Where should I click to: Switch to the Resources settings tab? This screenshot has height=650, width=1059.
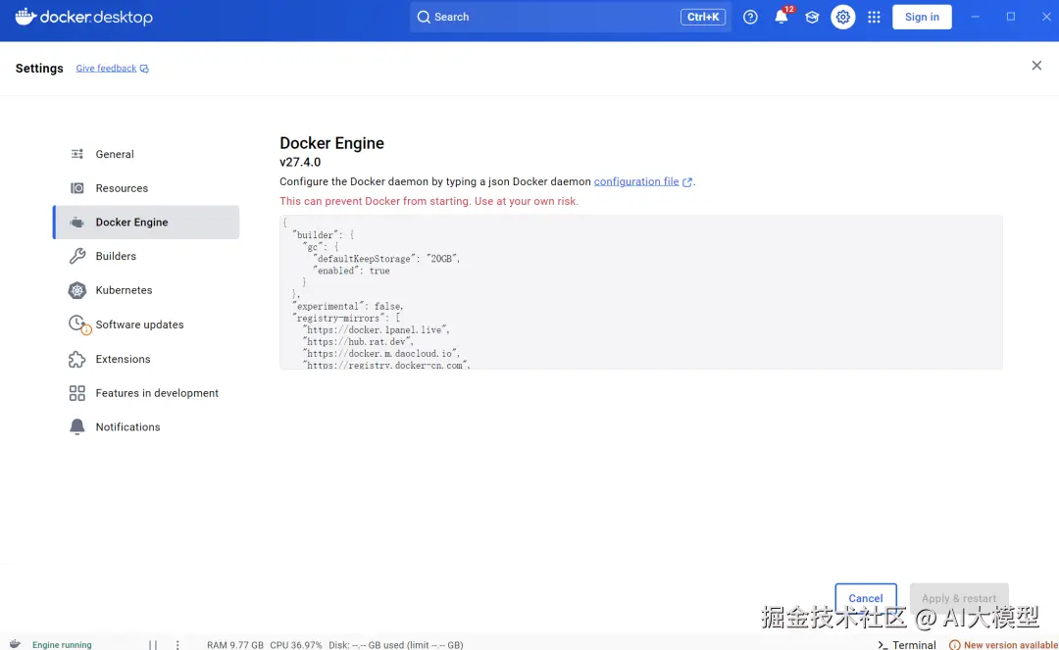pyautogui.click(x=146, y=188)
